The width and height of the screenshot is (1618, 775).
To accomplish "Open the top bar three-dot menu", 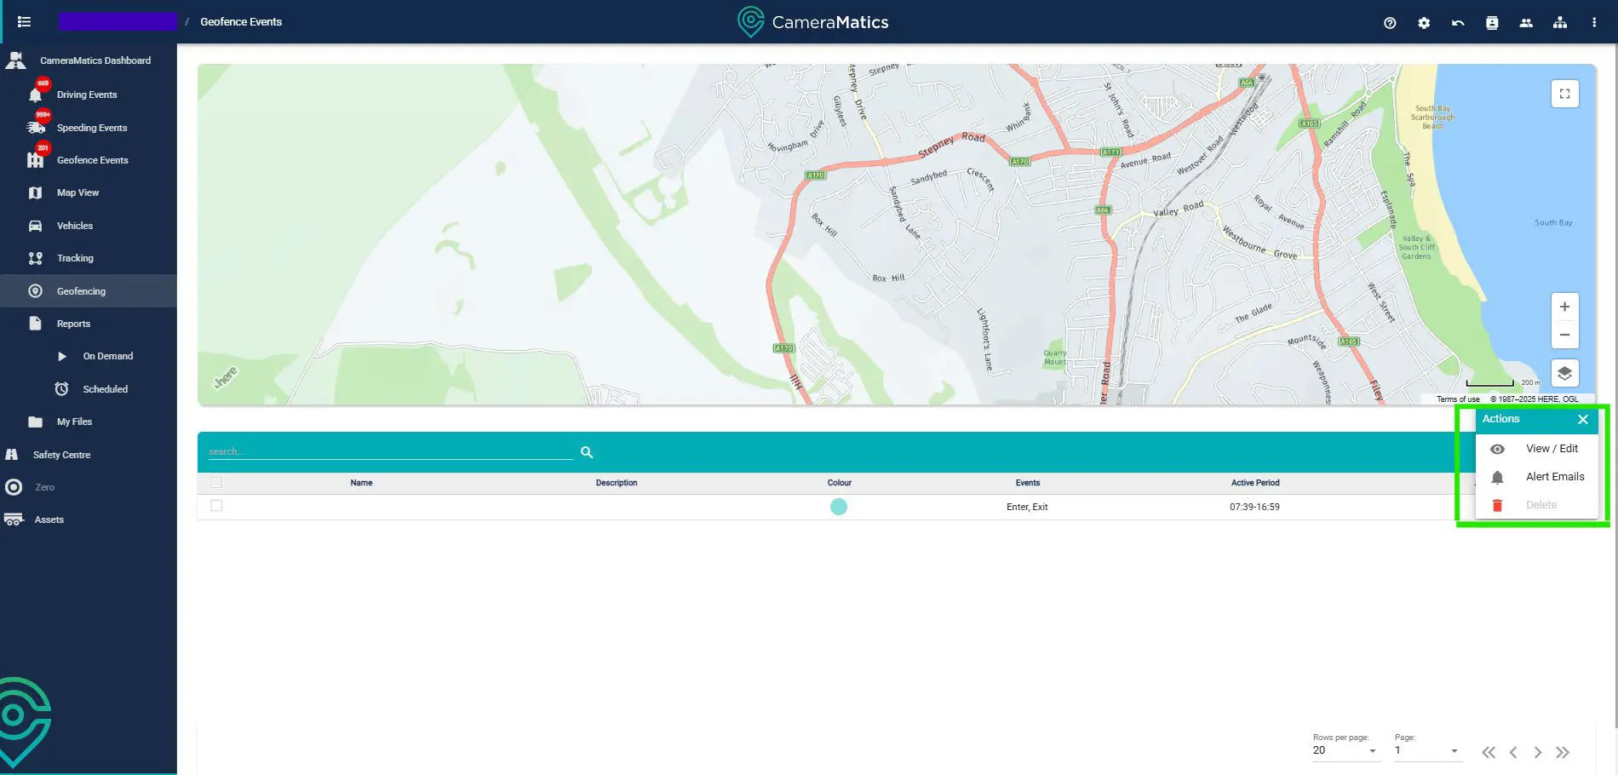I will pyautogui.click(x=1594, y=23).
